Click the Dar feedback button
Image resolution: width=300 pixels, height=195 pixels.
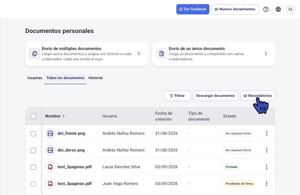pos(193,9)
